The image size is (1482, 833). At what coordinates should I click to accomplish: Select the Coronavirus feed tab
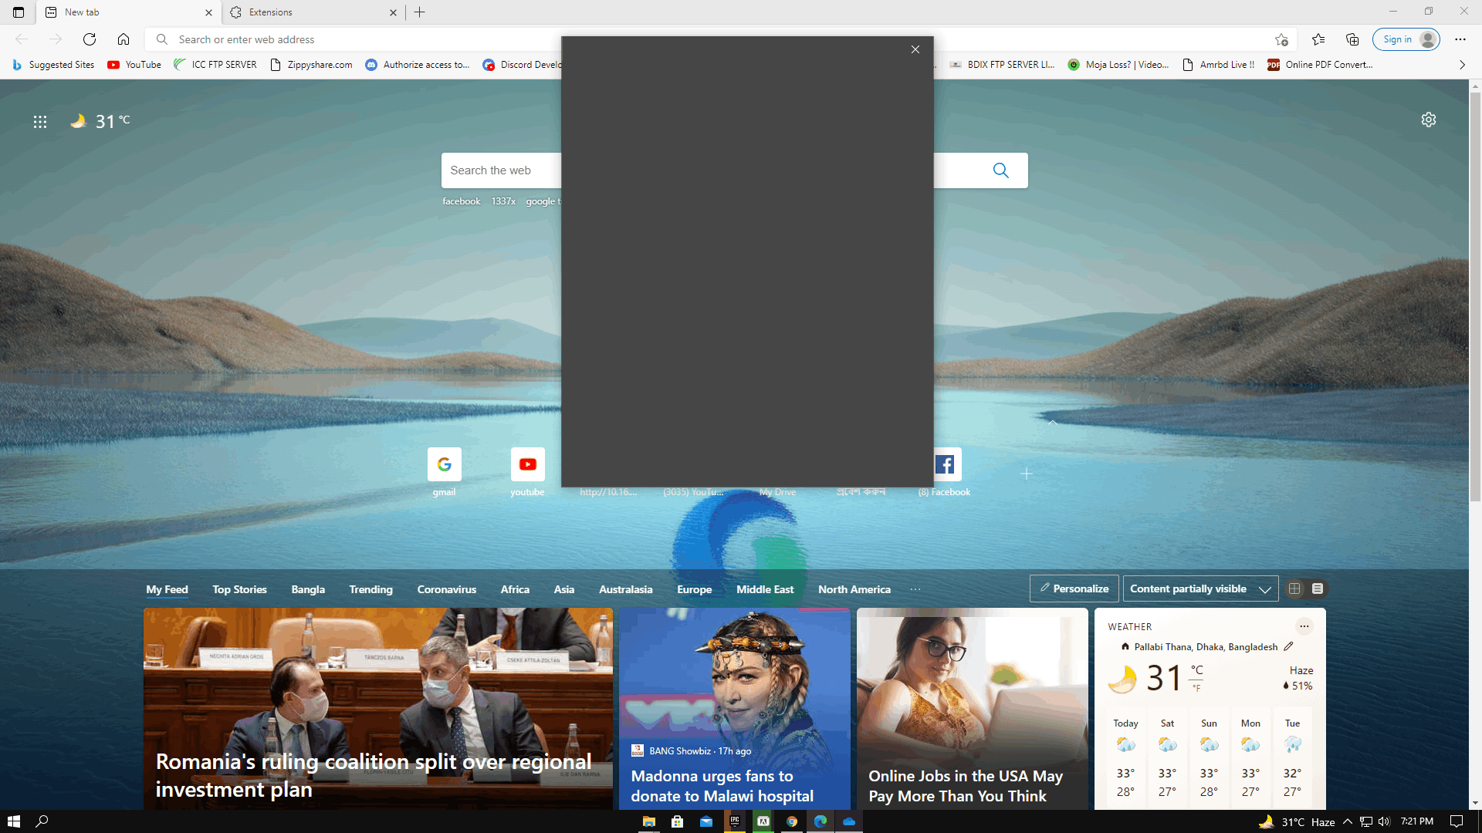click(446, 589)
